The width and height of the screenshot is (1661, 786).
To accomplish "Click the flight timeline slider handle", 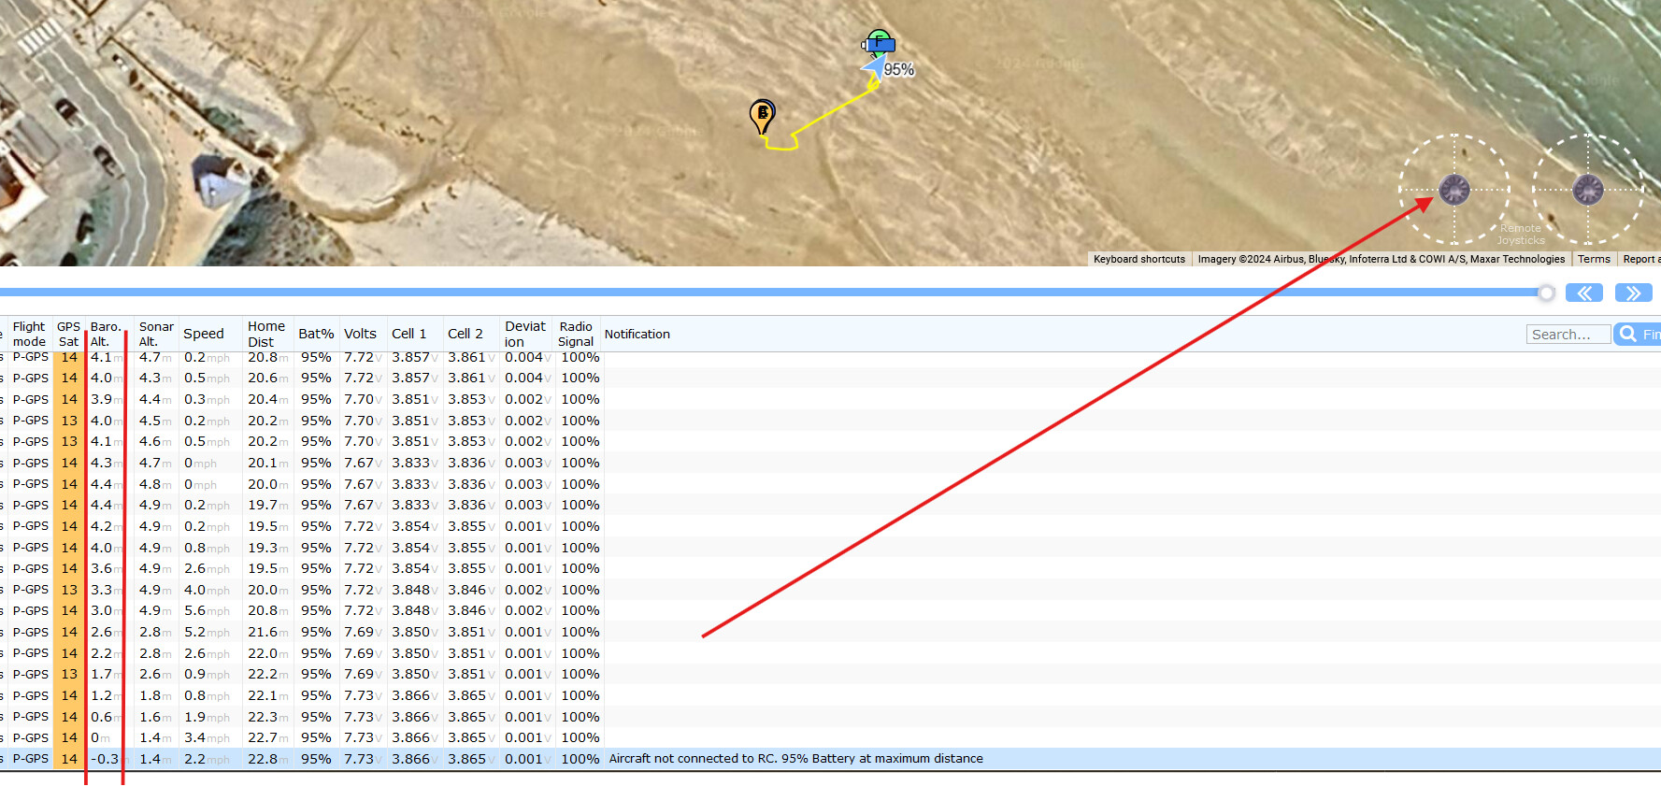I will [x=1546, y=293].
